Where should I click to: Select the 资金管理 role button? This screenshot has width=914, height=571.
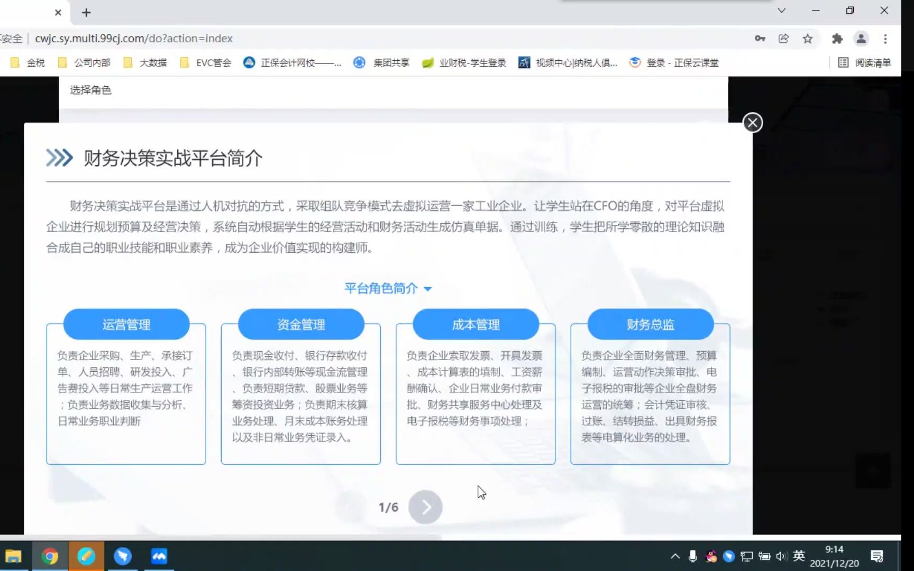coord(301,324)
